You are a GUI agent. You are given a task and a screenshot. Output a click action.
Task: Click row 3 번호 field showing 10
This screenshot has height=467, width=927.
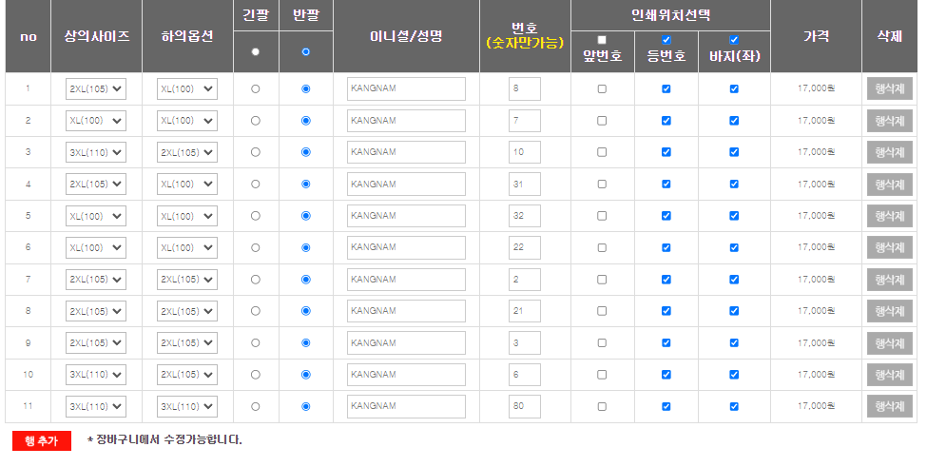point(525,152)
